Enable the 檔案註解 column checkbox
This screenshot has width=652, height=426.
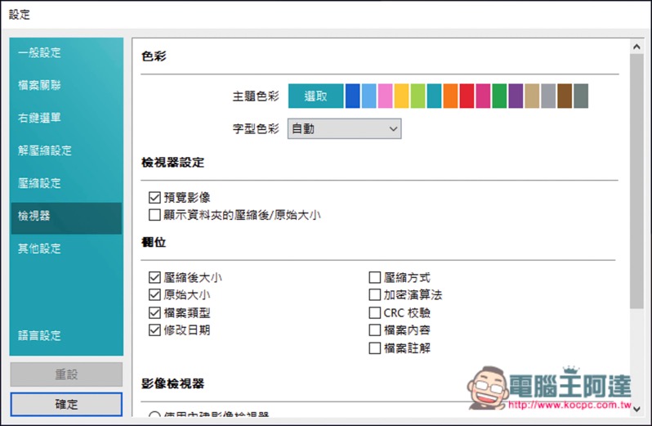375,348
